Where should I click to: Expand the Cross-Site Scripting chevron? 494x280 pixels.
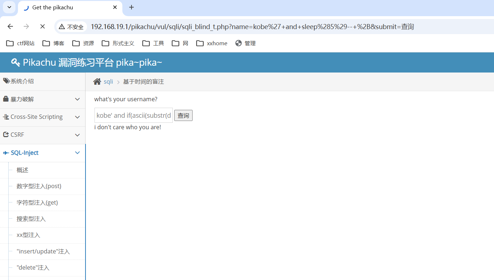[x=77, y=117]
